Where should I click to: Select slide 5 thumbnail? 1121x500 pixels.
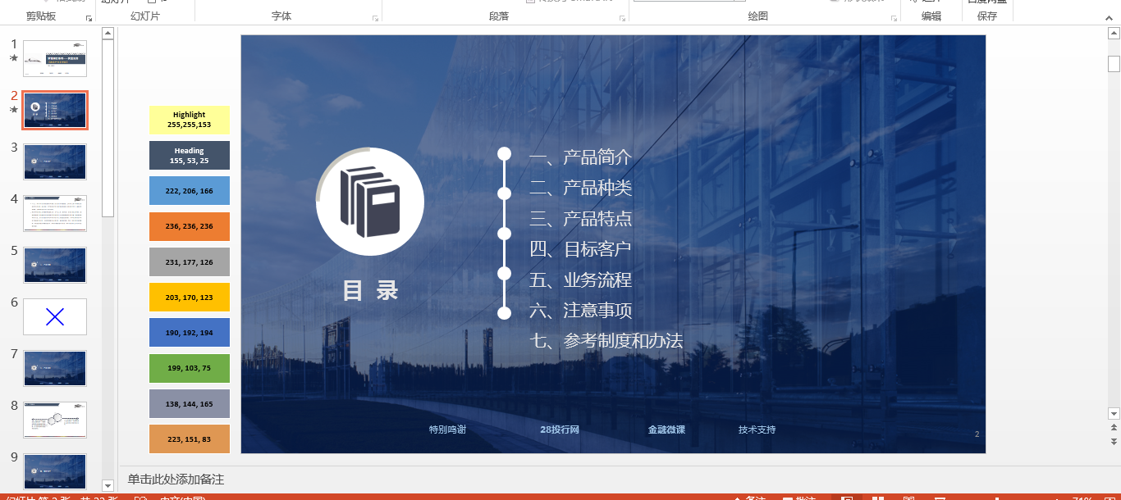tap(55, 266)
